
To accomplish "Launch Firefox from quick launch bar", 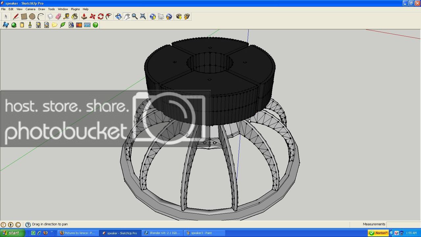I will click(x=45, y=233).
